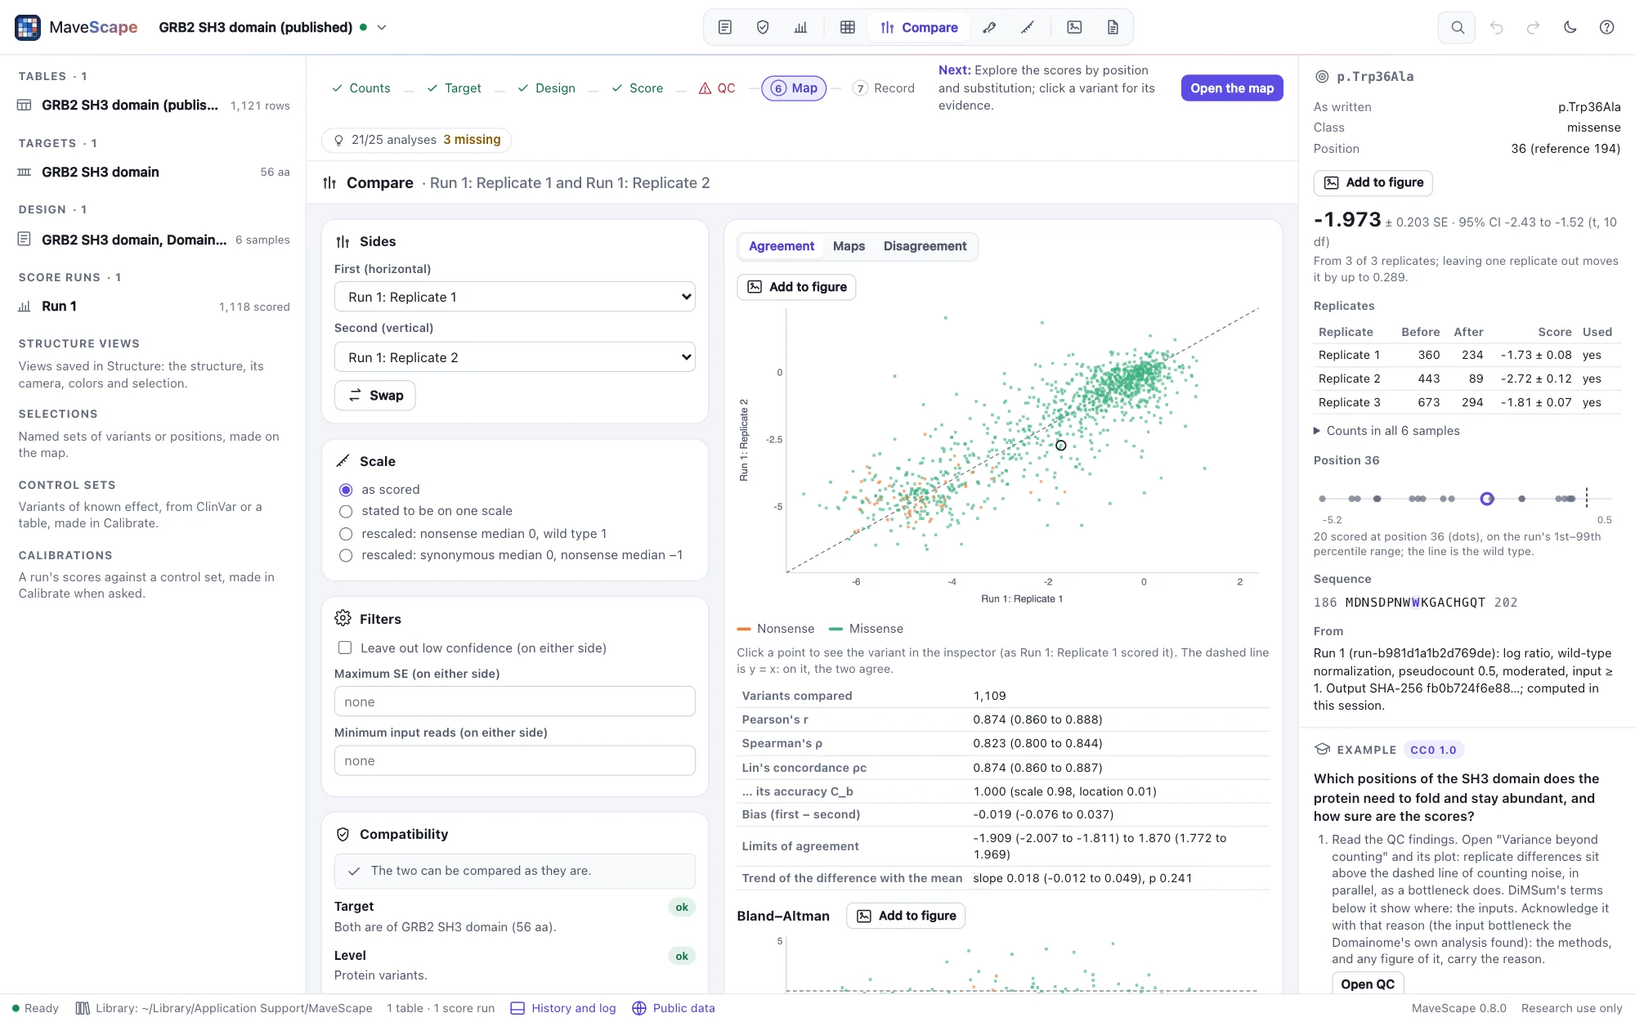Open the bar chart score toolbar icon
Image resolution: width=1635 pixels, height=1022 pixels.
[800, 27]
